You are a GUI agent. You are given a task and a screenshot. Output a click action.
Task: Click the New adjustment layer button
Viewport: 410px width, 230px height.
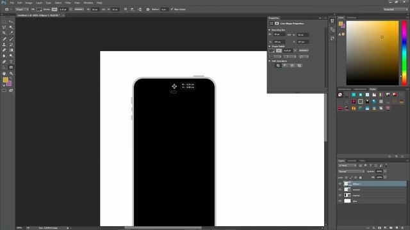(385, 228)
